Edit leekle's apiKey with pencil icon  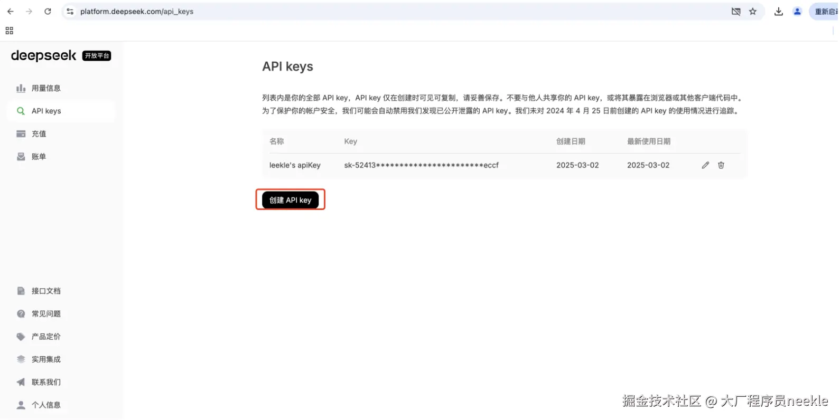click(x=705, y=165)
